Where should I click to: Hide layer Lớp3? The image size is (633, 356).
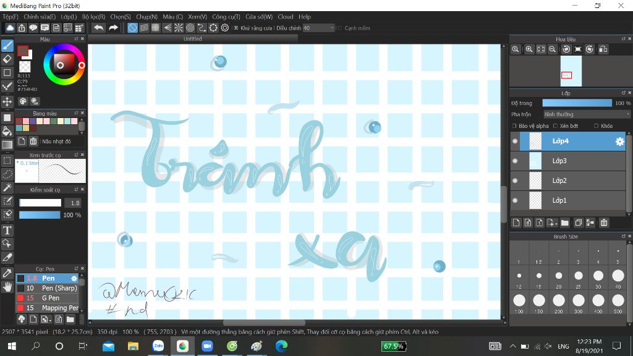click(515, 161)
